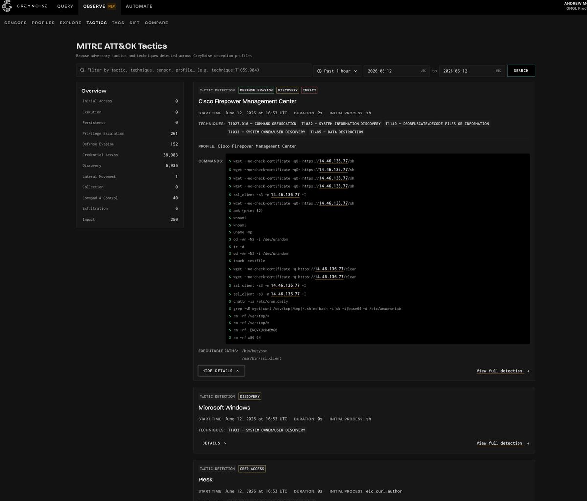Click the DEFENSE EVASION tag
Screen dimensions: 587x501
click(256, 90)
